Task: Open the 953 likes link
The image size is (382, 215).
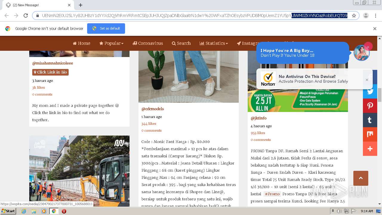Action: (258, 133)
